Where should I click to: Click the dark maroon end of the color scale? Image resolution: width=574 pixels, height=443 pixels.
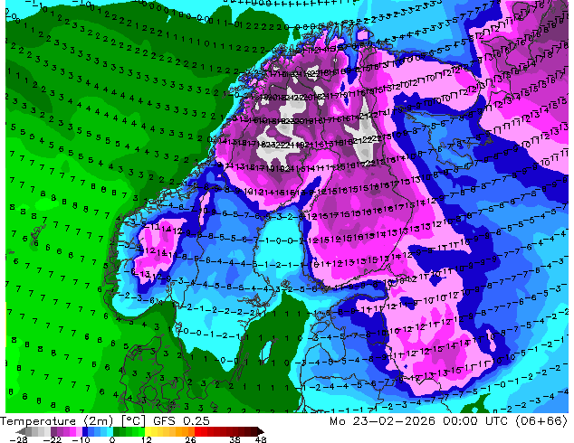[x=253, y=431]
